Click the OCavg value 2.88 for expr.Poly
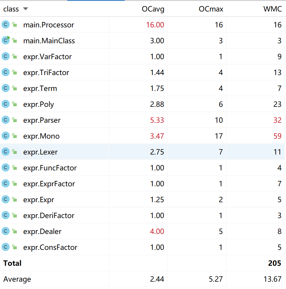This screenshot has width=286, height=289. tap(157, 104)
